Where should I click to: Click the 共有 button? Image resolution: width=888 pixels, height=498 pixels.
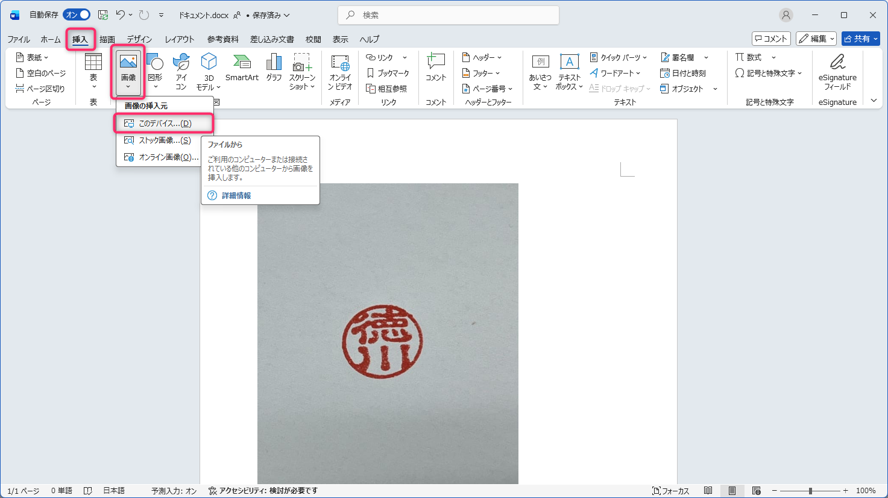point(860,39)
